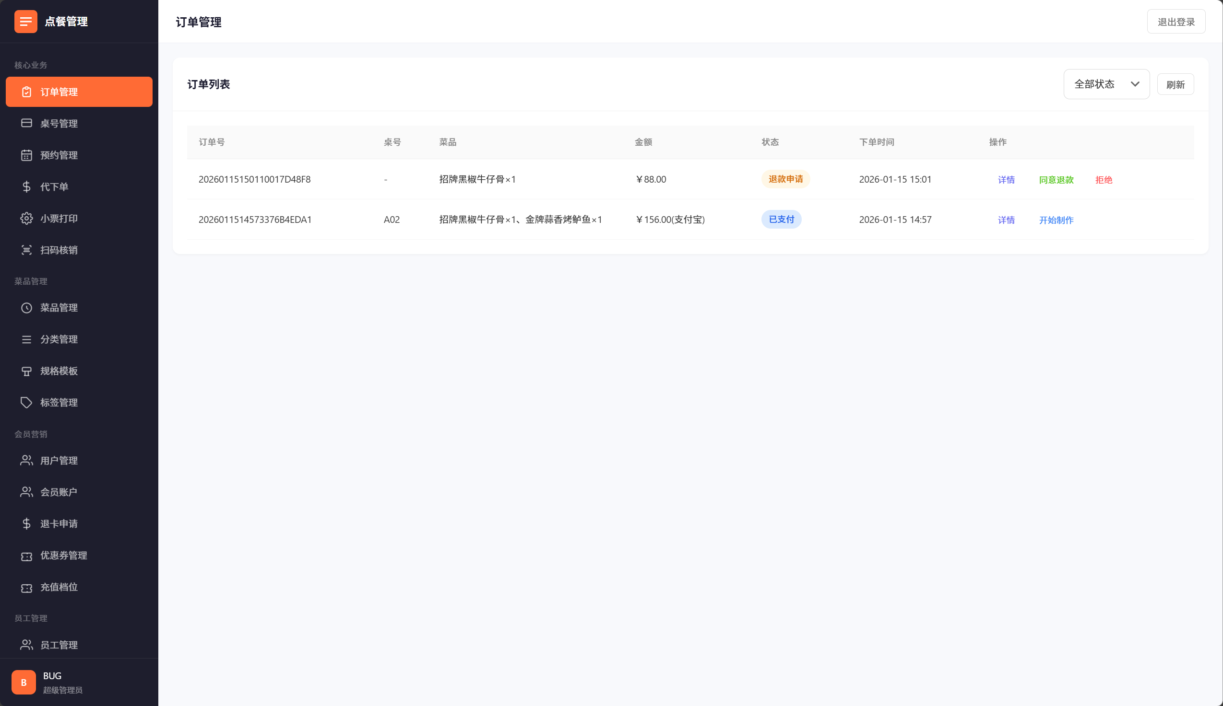Click the chevron arrow in status filter
The width and height of the screenshot is (1223, 706).
(x=1135, y=84)
